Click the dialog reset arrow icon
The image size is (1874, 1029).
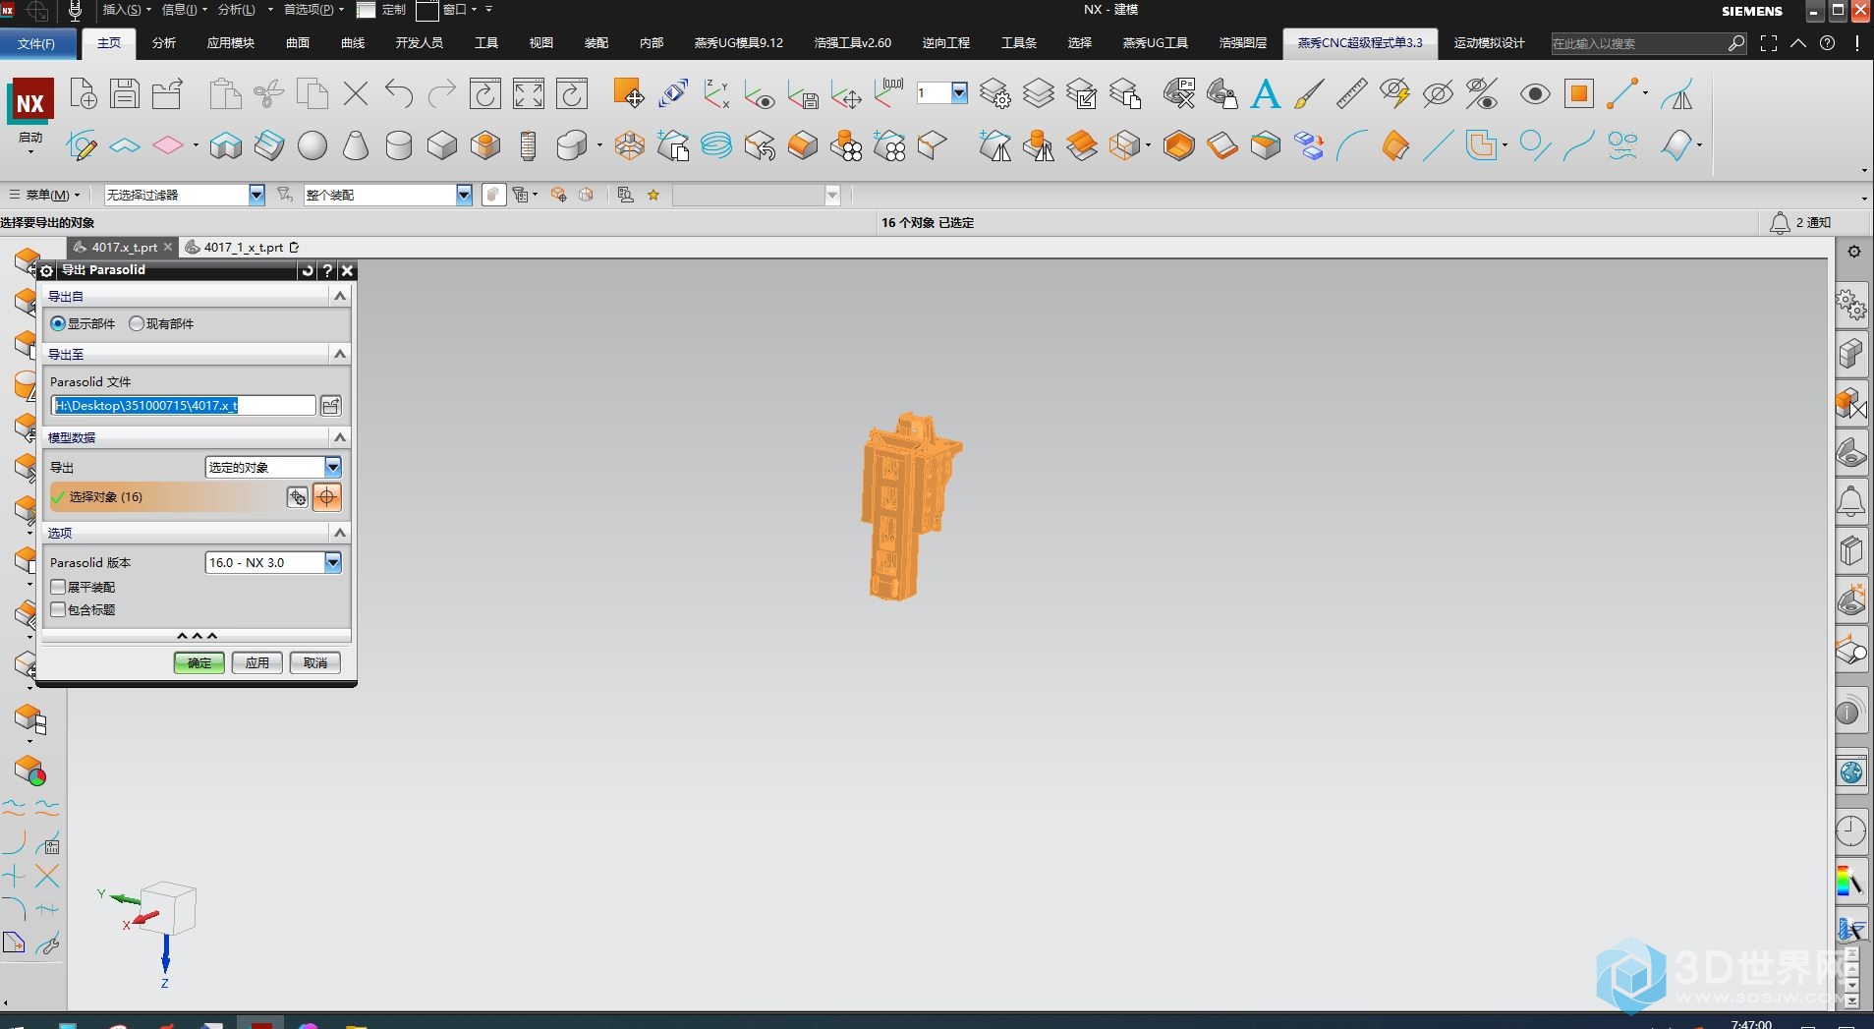[x=308, y=270]
